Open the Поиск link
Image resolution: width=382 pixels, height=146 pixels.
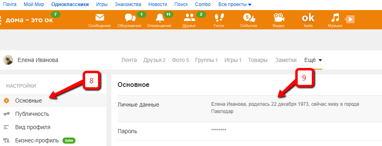click(x=181, y=4)
